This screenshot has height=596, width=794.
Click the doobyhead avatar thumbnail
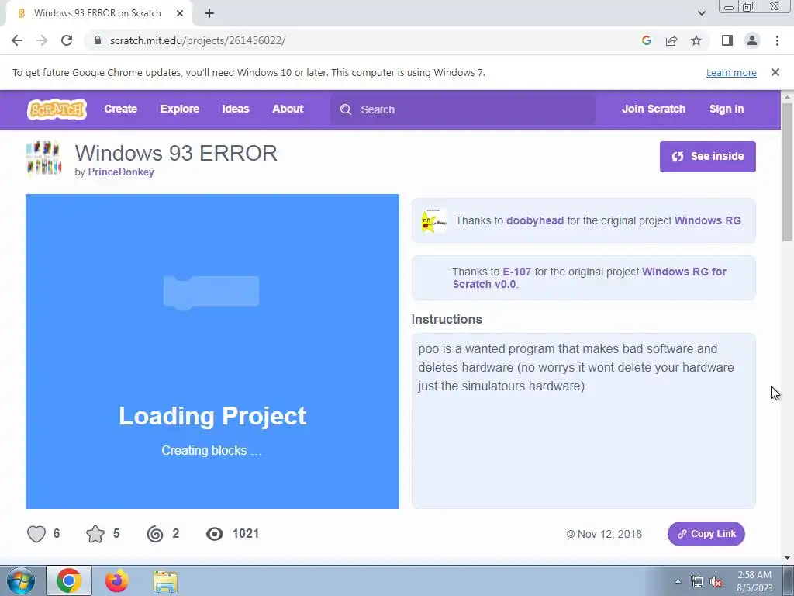[434, 220]
